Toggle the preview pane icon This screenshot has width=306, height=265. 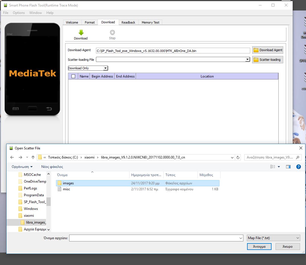tap(288, 167)
